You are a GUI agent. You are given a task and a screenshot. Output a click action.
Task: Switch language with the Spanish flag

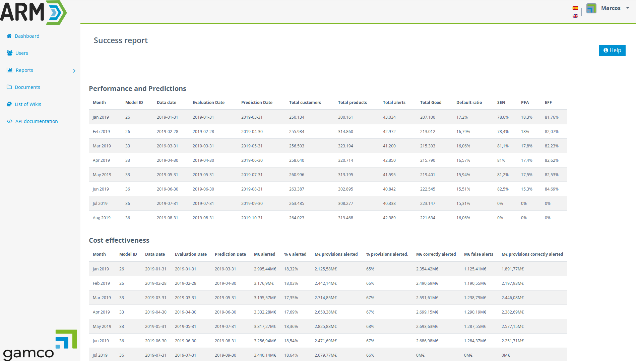[x=575, y=8]
